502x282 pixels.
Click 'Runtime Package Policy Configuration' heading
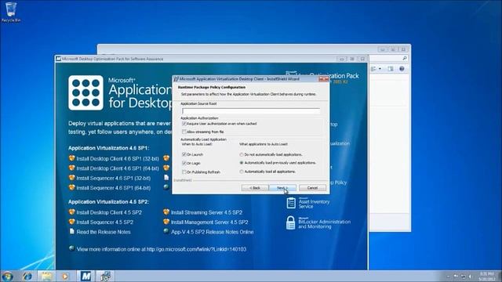(212, 87)
